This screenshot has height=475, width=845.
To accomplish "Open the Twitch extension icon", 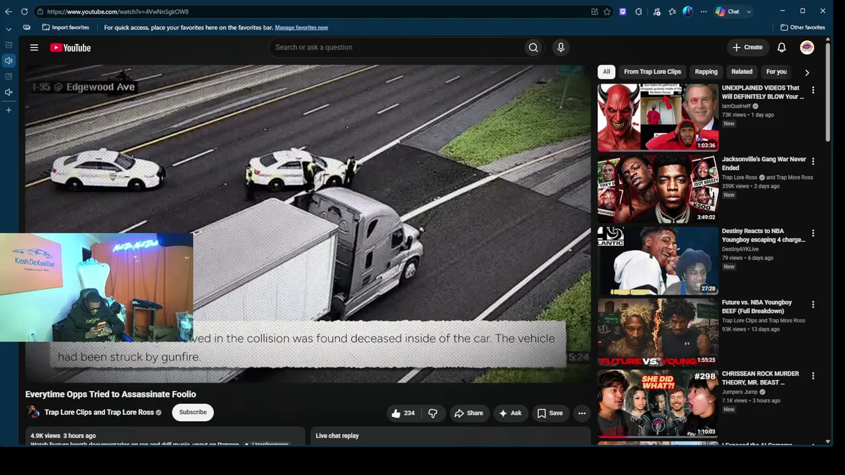I will coord(623,11).
